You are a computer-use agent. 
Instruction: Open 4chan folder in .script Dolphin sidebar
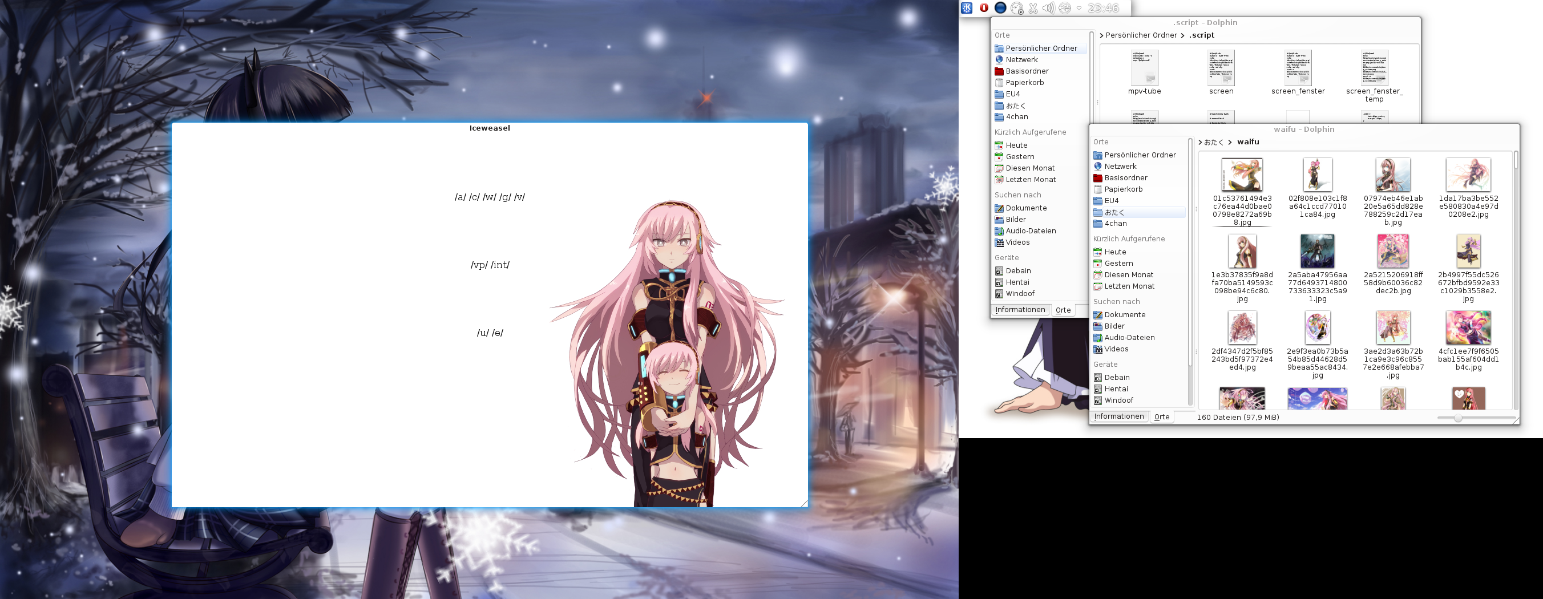click(x=1040, y=117)
